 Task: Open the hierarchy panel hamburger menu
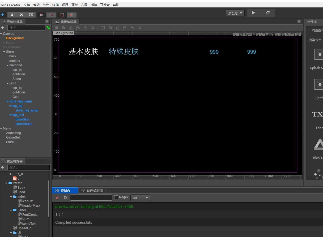coord(47,21)
